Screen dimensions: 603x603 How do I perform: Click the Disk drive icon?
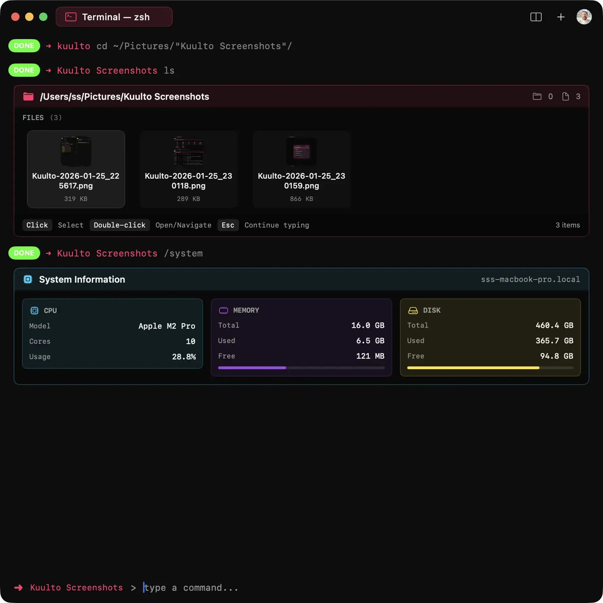pyautogui.click(x=413, y=311)
